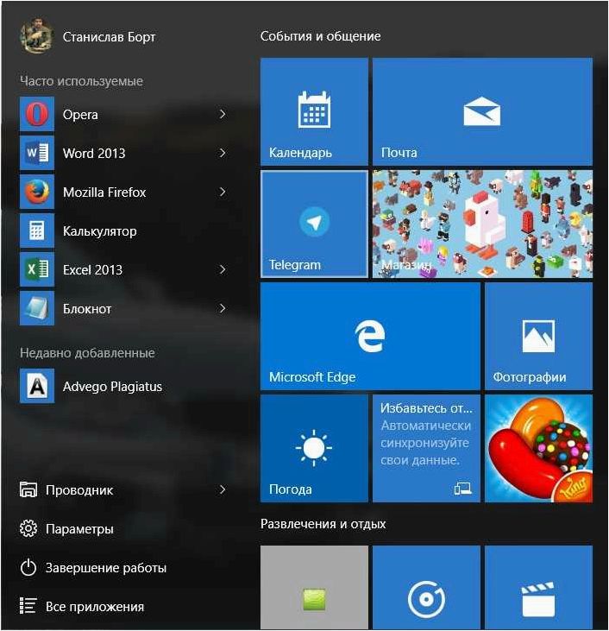Click the Развлечения и отдых group header
The width and height of the screenshot is (609, 631).
(323, 524)
